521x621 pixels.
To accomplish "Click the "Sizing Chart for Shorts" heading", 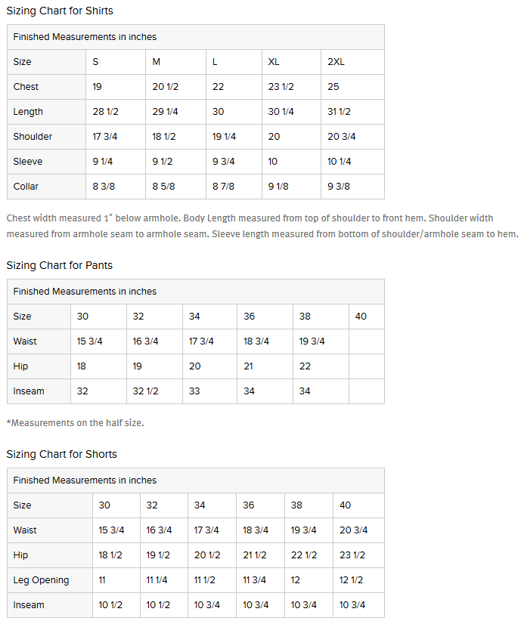I will point(62,455).
